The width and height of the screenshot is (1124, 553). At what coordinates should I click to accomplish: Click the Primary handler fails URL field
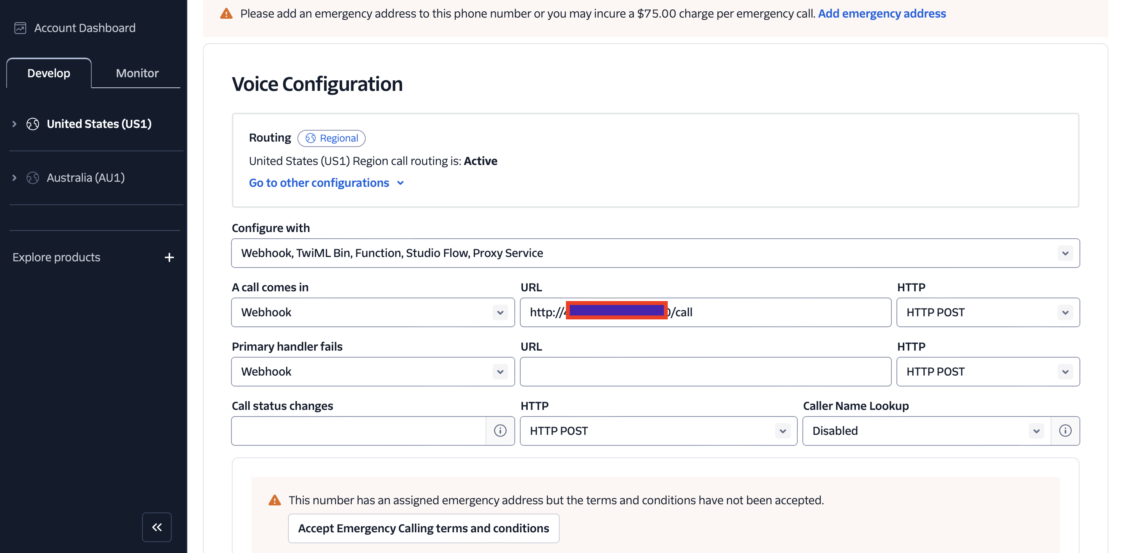[705, 372]
